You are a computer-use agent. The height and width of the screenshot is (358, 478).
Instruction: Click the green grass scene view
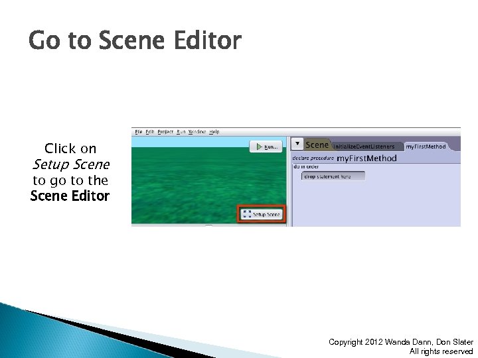pyautogui.click(x=209, y=180)
